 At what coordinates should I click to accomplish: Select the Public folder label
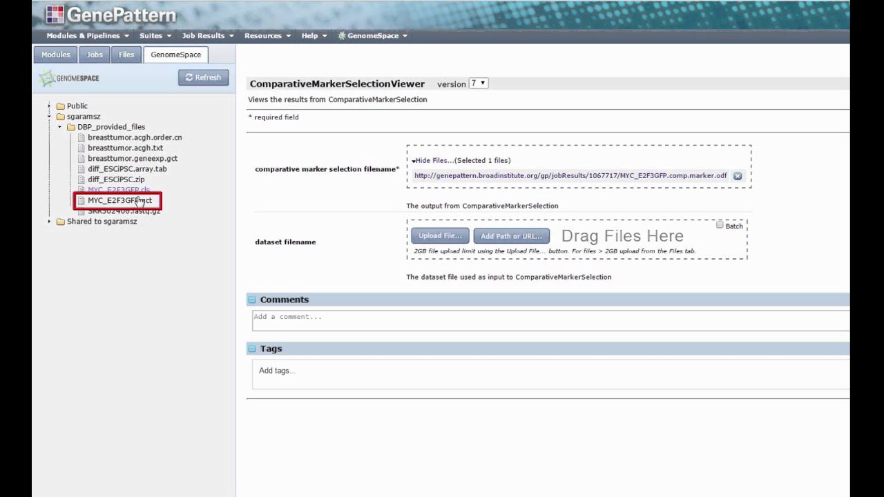(x=77, y=106)
